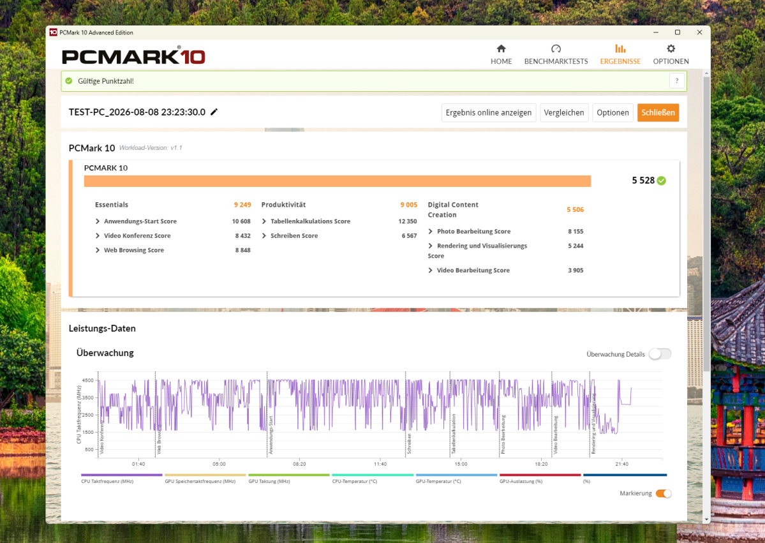Click the result name TEST-PC_2026-08-08 23:23:30.0

(x=137, y=112)
